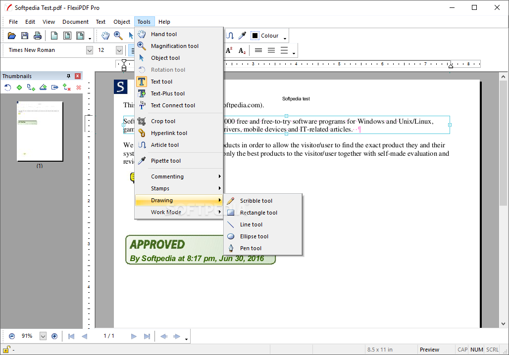Expand the Work Mode submenu

click(x=179, y=212)
